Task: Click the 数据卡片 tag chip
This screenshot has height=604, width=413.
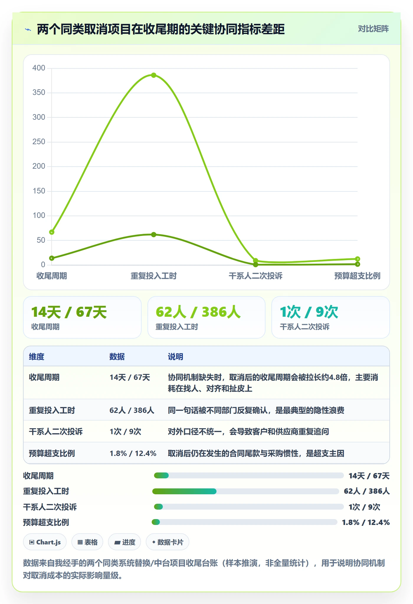Action: point(168,542)
